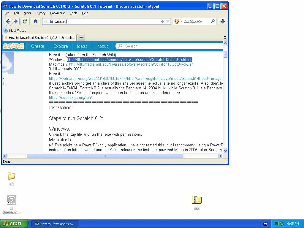
Task: Click the Go arrow in the address bar
Action: point(162,21)
